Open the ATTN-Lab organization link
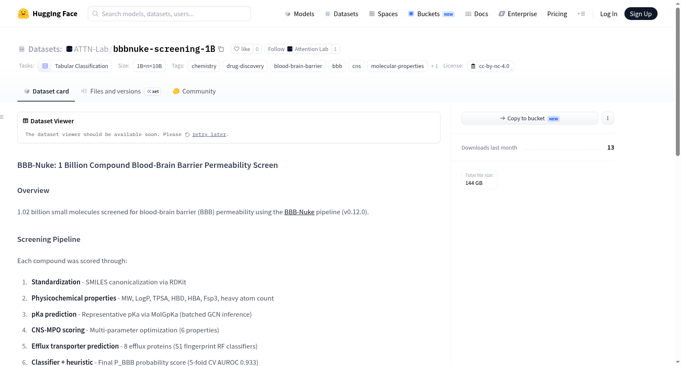 tap(91, 49)
